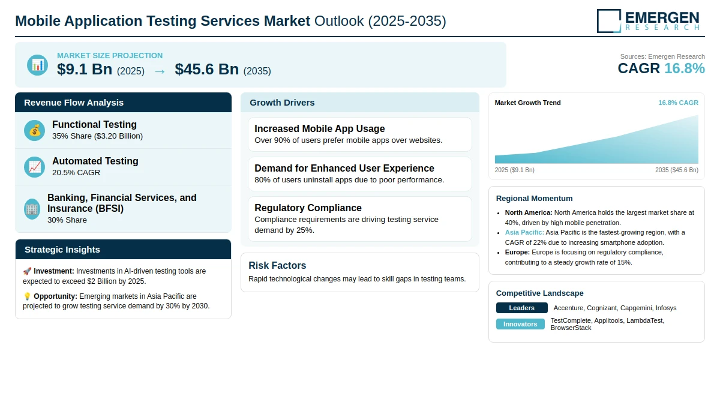Click the BFSI building icon

coord(32,209)
